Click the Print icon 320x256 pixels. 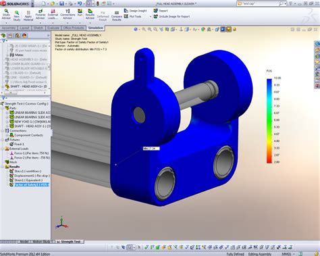point(71,3)
